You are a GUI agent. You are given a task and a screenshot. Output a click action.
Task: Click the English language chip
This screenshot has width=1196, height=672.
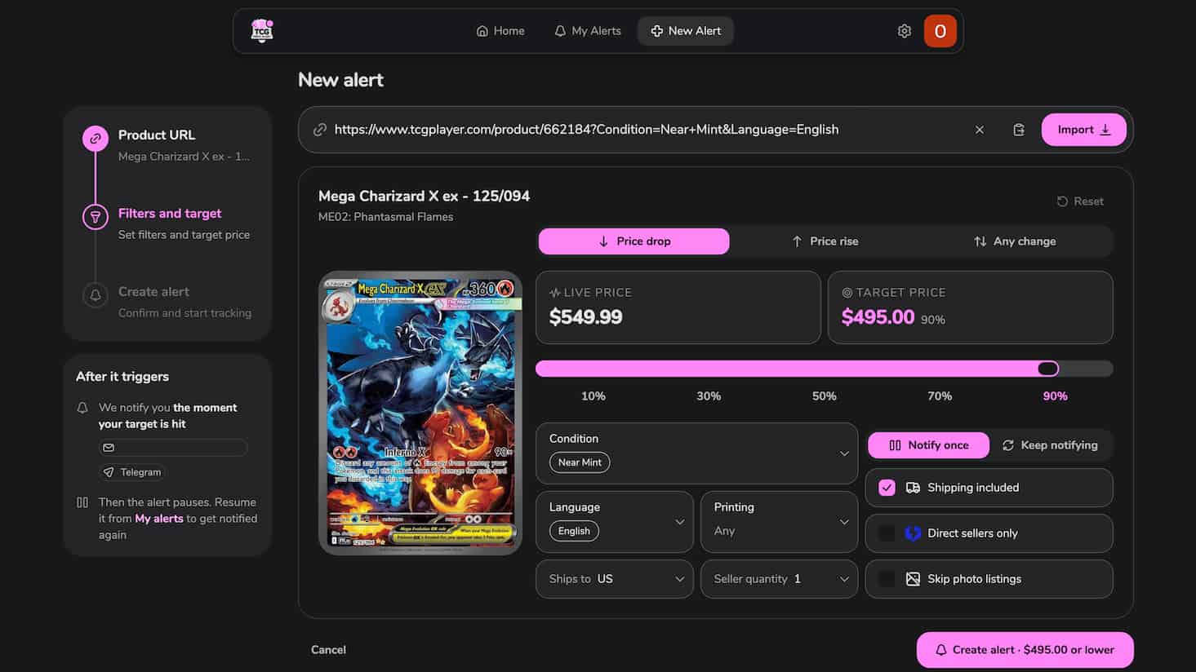tap(574, 531)
